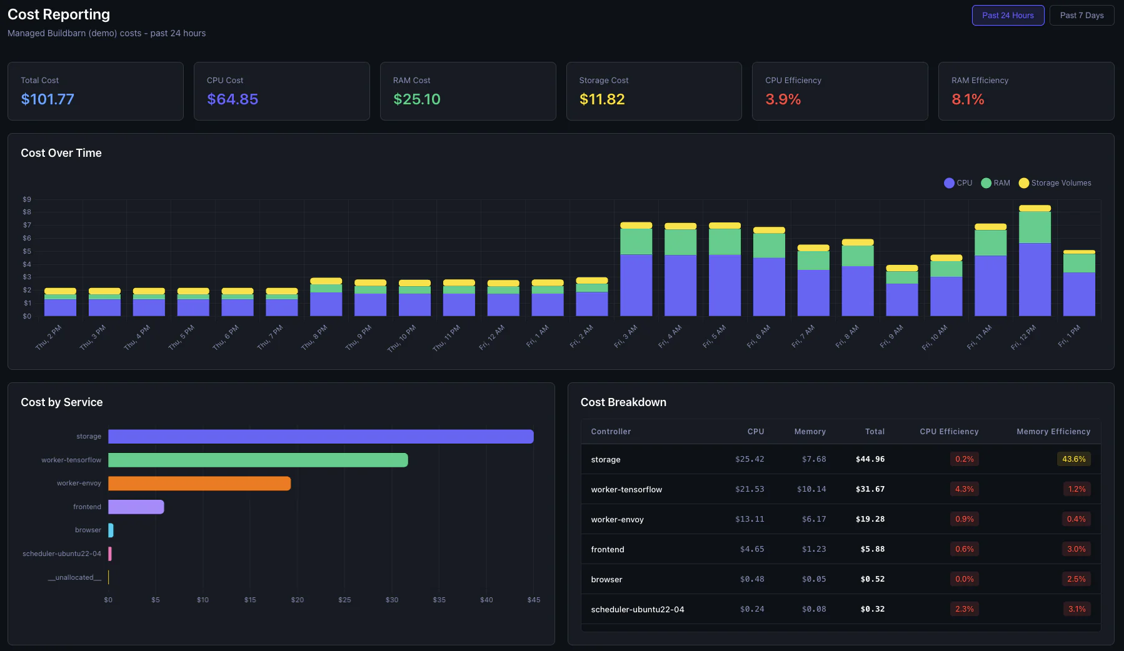Select the scheduler-ubuntu22-04 controller row

841,609
